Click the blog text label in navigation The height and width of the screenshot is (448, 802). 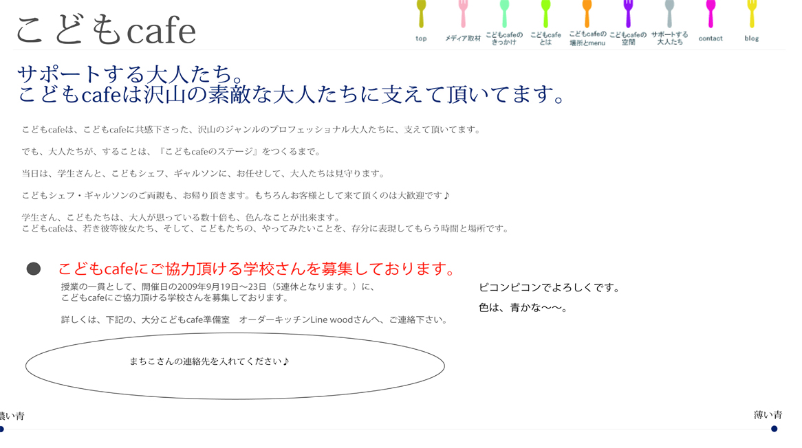(x=751, y=38)
